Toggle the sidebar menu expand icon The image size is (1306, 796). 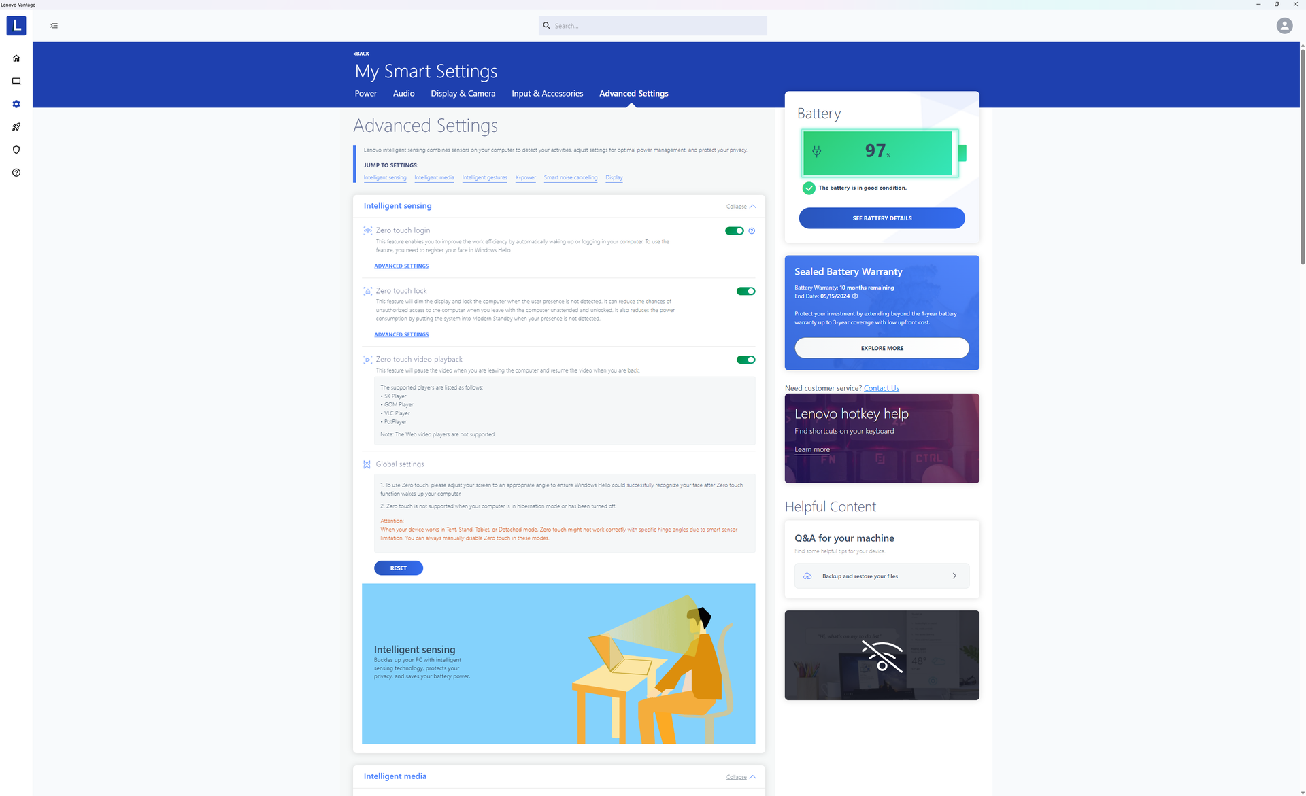(x=54, y=26)
